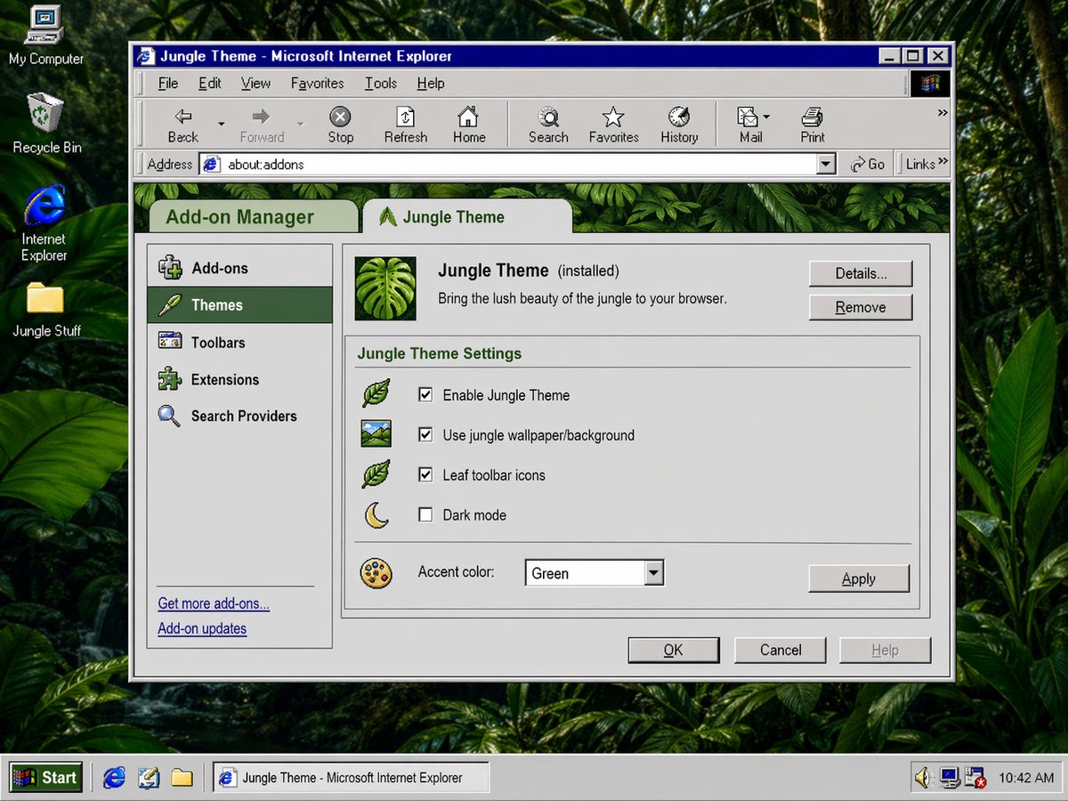Click the Toolbars sidebar icon
The width and height of the screenshot is (1068, 801).
click(169, 341)
